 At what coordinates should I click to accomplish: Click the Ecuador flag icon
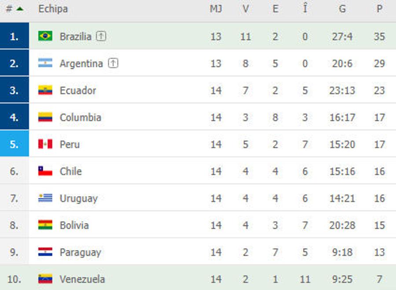(x=45, y=90)
